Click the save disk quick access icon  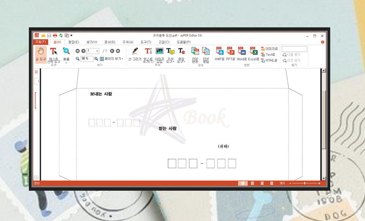point(49,35)
